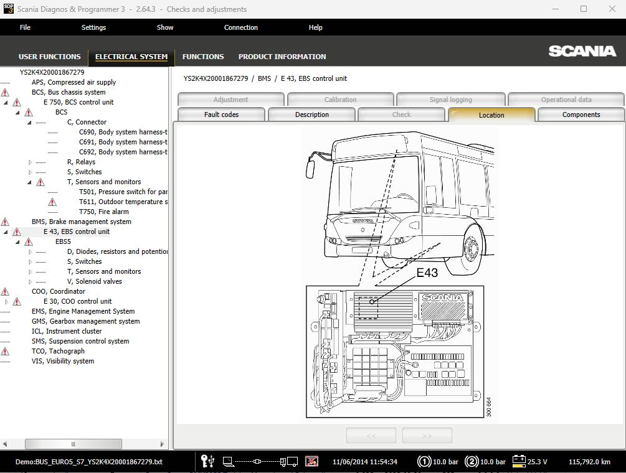Screen dimensions: 626x473
Task: Select GMS, Gearbox management system
Action: [86, 321]
